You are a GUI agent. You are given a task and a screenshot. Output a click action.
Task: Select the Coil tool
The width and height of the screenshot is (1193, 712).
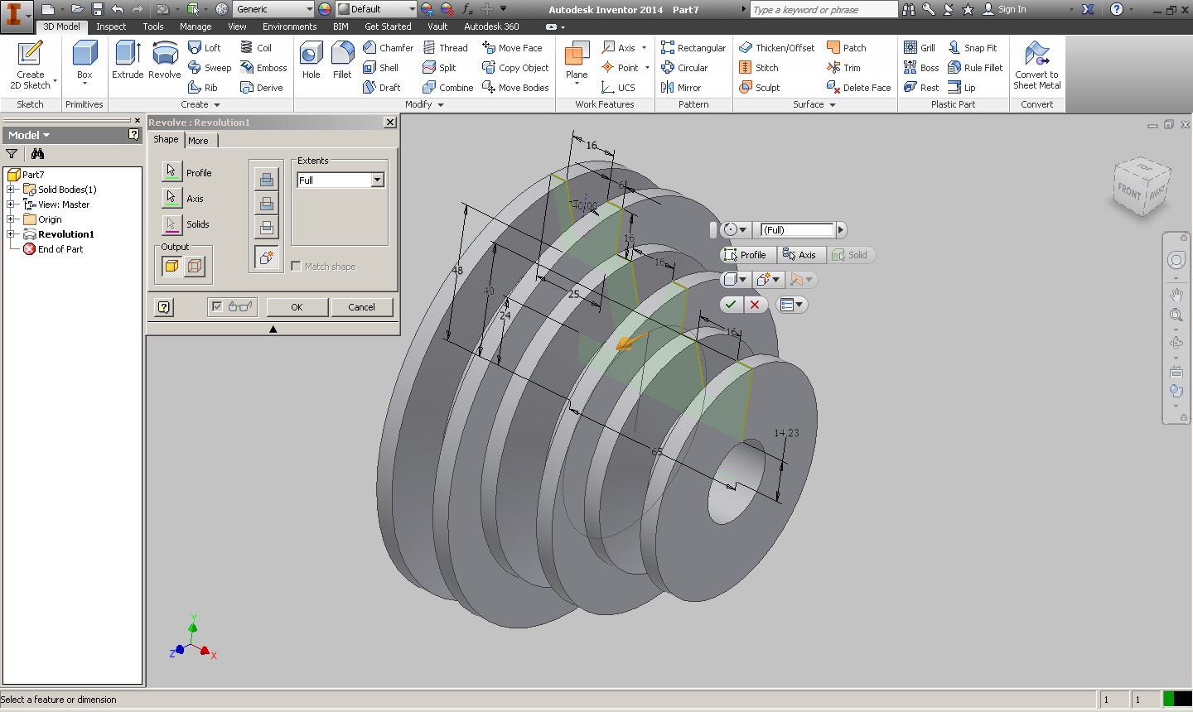tap(256, 48)
